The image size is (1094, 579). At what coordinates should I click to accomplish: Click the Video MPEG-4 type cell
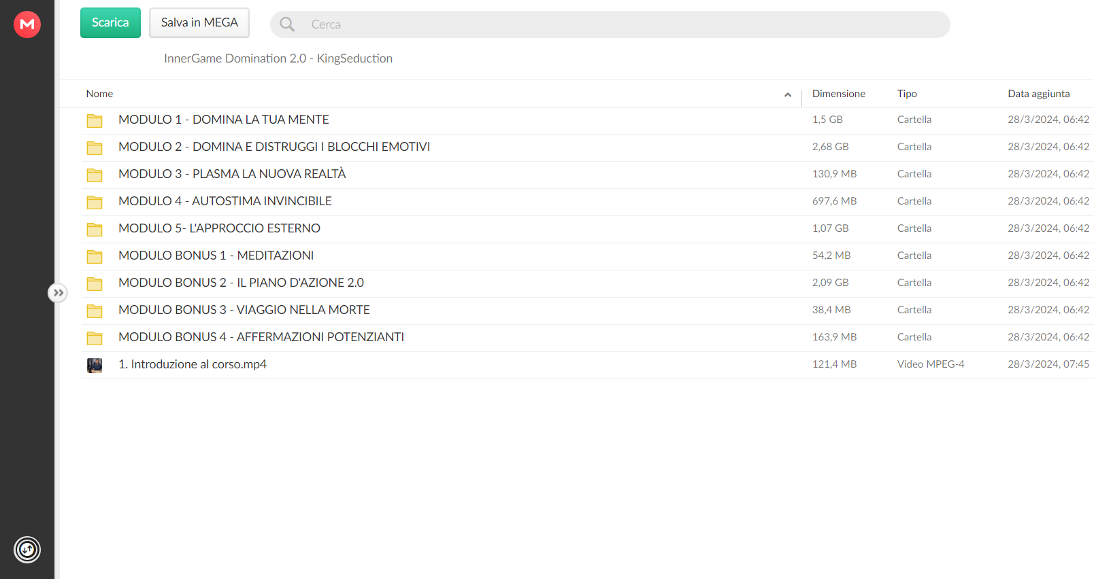(931, 364)
